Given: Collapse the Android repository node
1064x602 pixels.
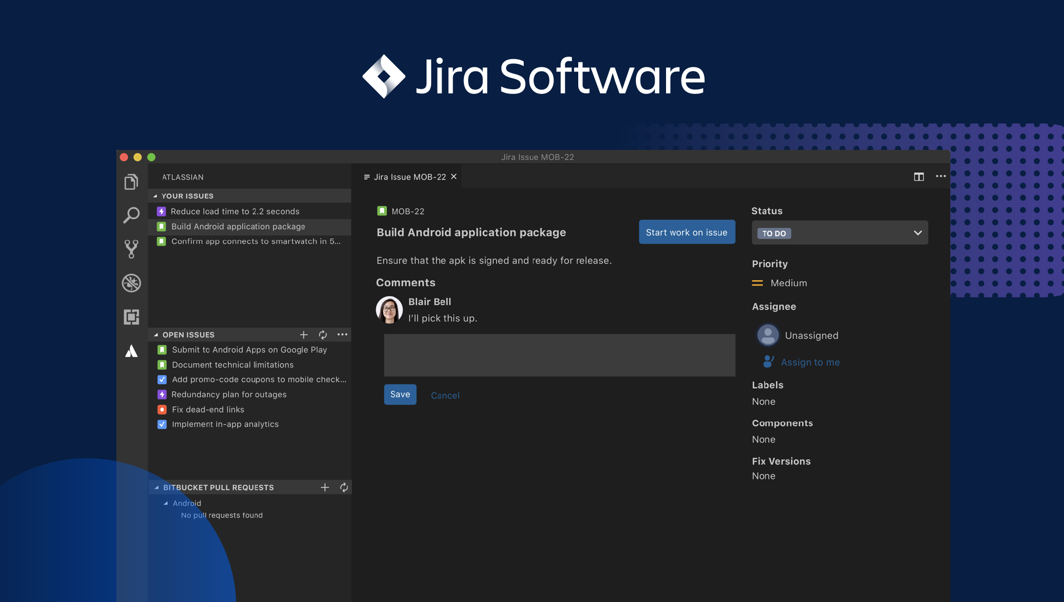Looking at the screenshot, I should coord(166,503).
